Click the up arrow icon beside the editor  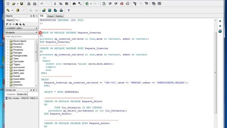click(x=220, y=21)
